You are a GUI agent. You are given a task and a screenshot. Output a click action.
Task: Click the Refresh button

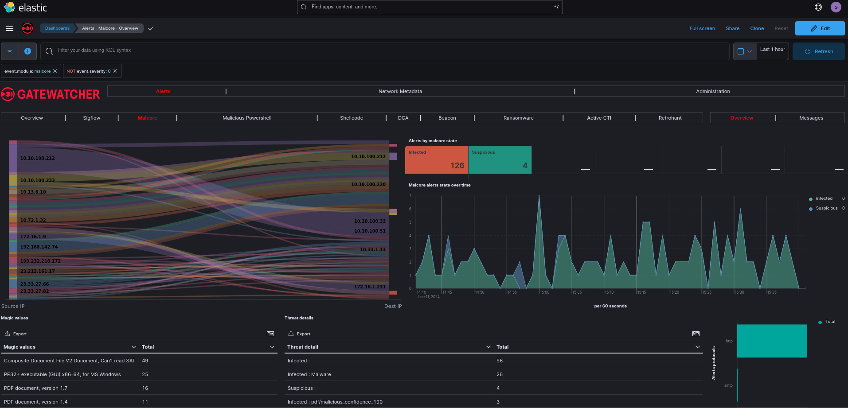click(818, 51)
